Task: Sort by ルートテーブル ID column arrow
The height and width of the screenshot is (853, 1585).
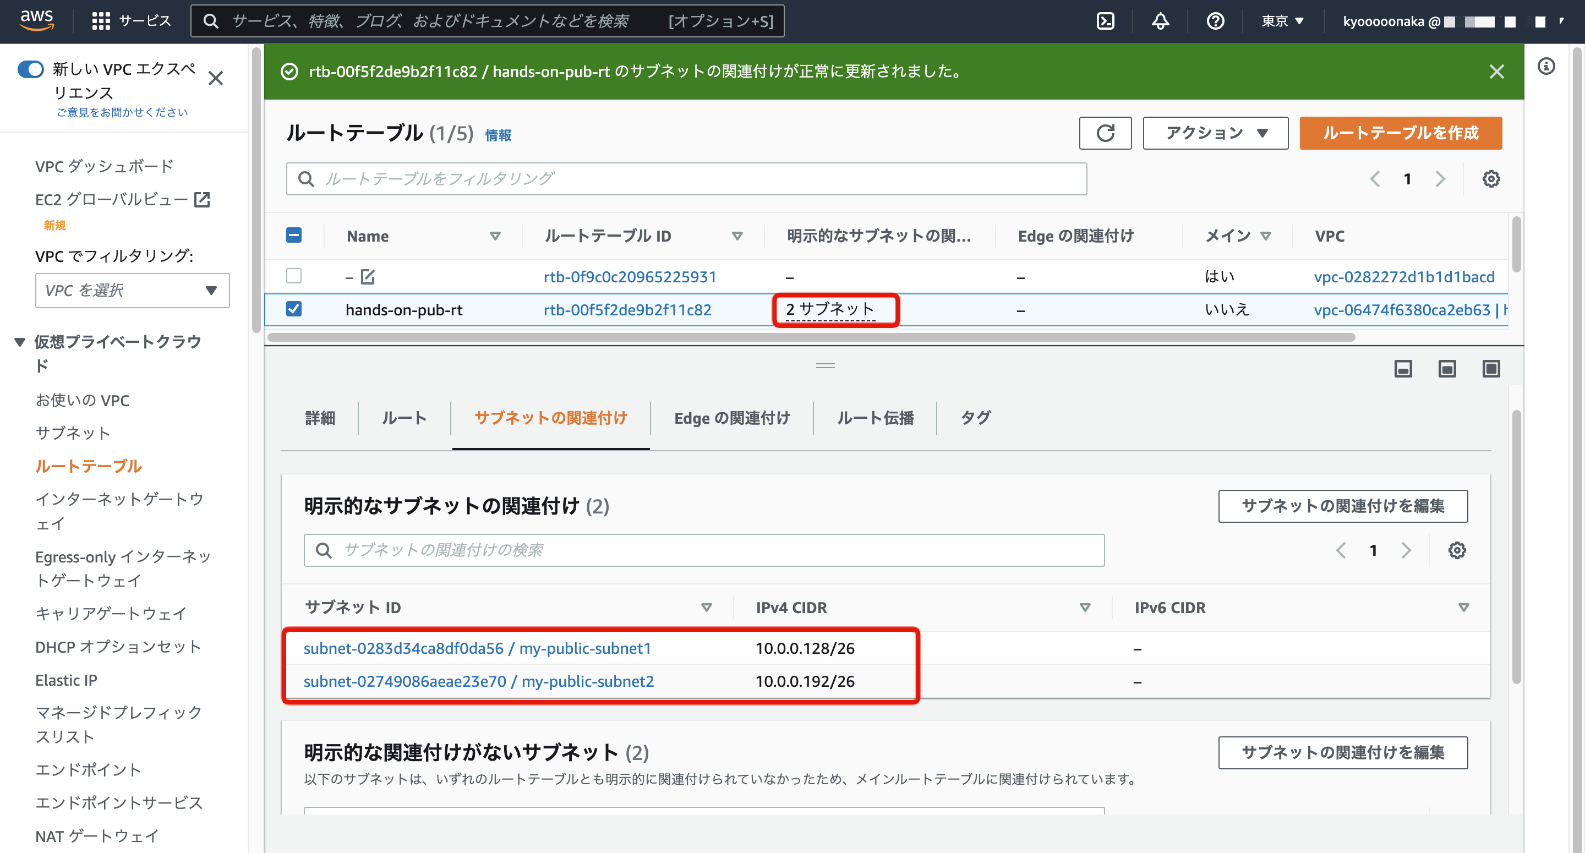Action: pyautogui.click(x=737, y=236)
